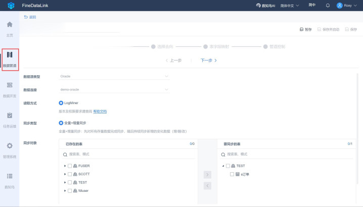
Task: Click the save and start button
Action: (x=328, y=29)
